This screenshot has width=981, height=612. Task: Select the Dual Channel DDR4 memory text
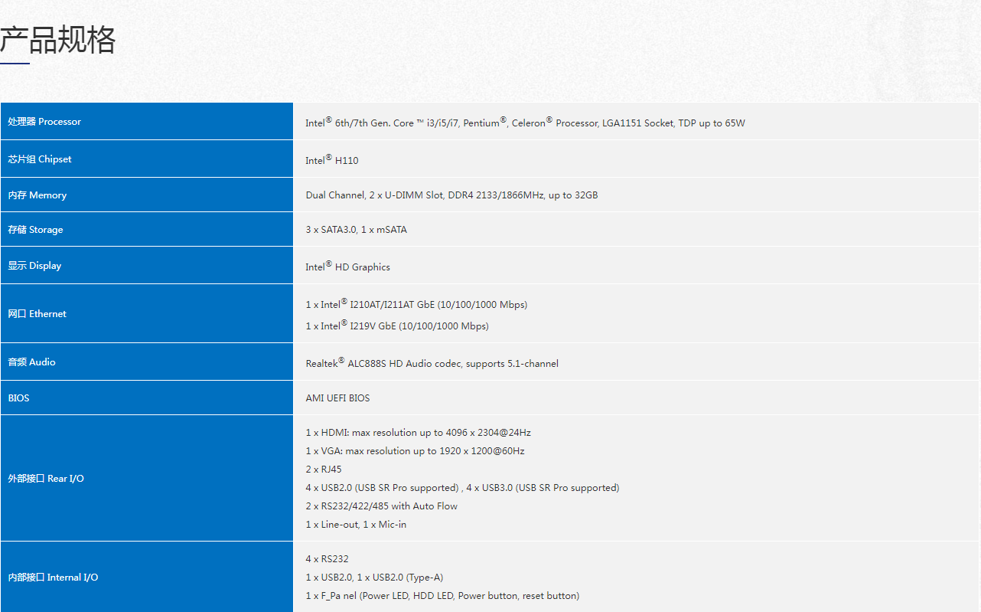(x=451, y=195)
